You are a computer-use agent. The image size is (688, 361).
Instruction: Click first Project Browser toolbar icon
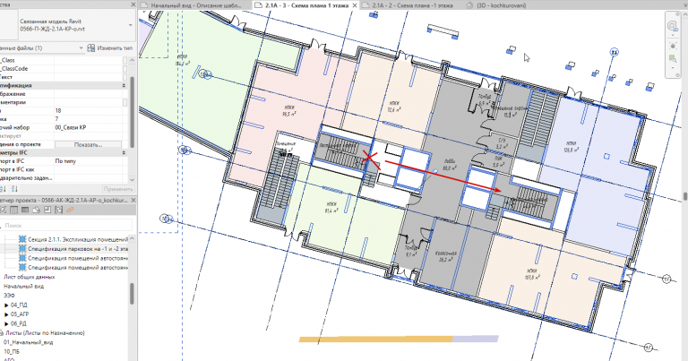coord(3,211)
